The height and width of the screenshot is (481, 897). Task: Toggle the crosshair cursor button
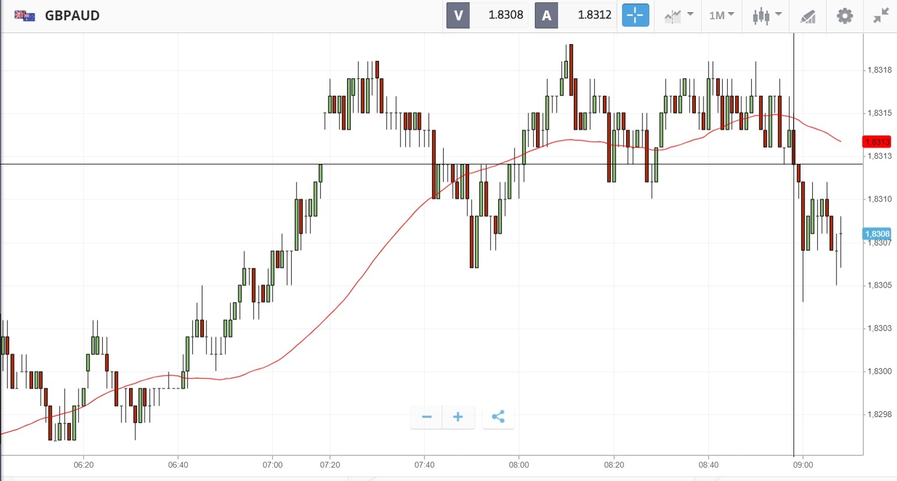635,16
